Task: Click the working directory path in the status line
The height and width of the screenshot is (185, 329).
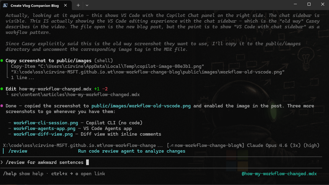Action: click(x=83, y=145)
